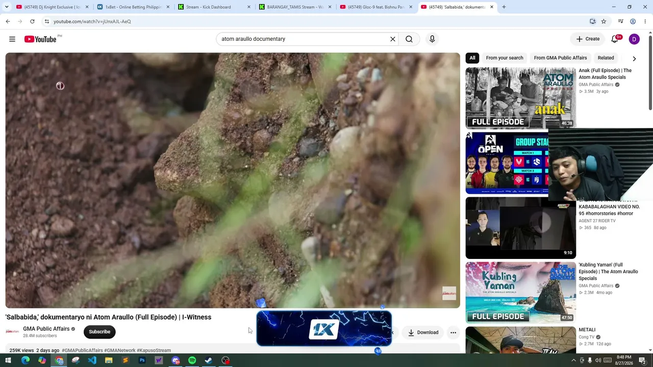
Task: Select the All filter chip
Action: click(472, 58)
